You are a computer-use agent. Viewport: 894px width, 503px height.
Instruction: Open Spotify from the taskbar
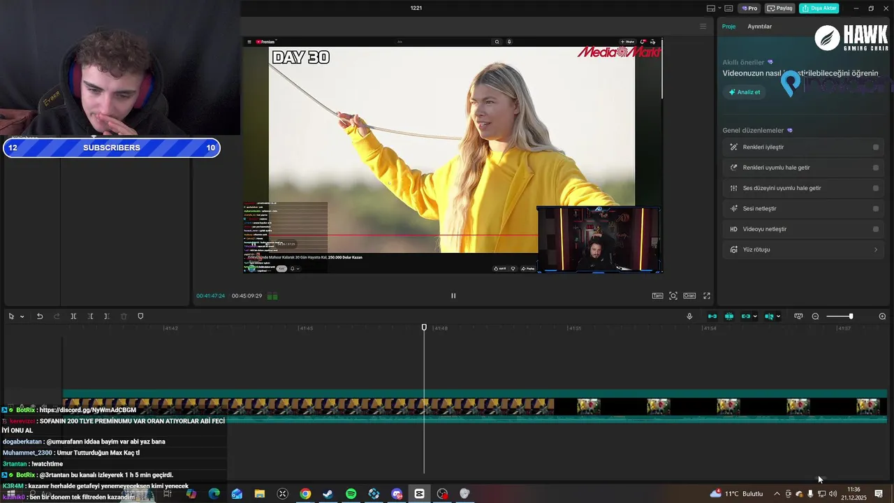tap(351, 494)
